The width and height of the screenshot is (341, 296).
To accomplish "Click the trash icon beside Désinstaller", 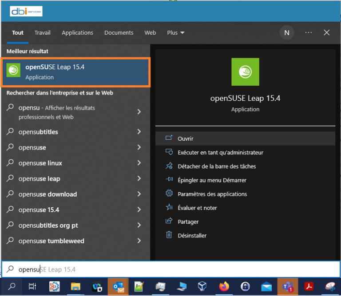I will click(x=169, y=235).
